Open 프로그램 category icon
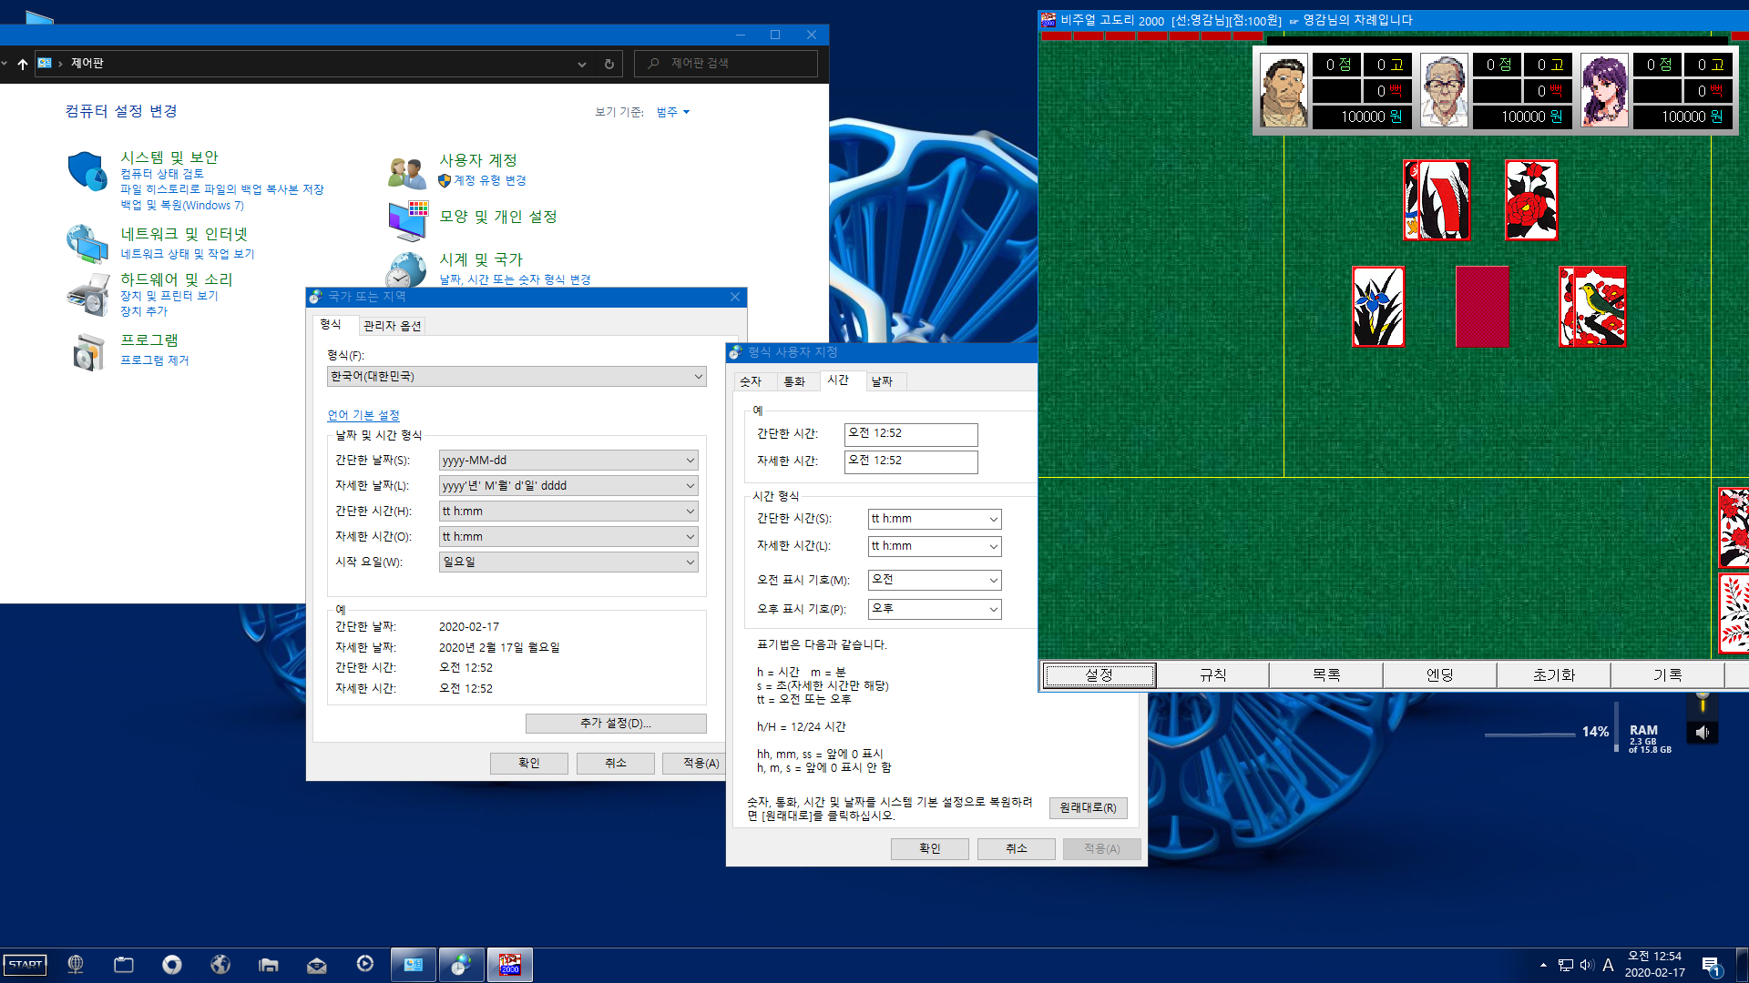Screen dimensions: 1749x983 (87, 351)
